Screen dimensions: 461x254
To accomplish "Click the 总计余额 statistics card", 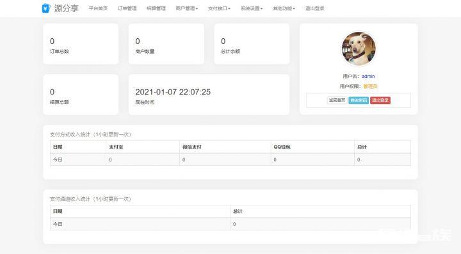I will pos(252,44).
